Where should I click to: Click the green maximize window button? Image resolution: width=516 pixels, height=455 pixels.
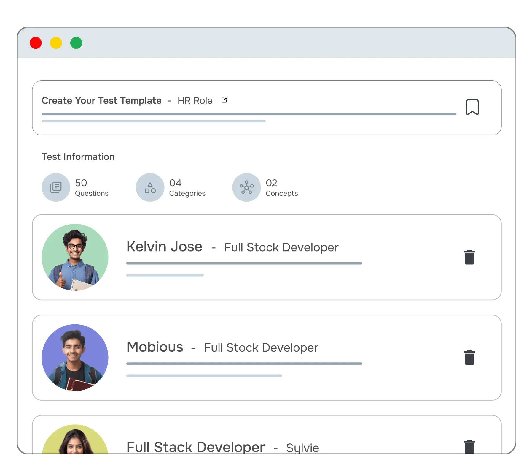[76, 43]
